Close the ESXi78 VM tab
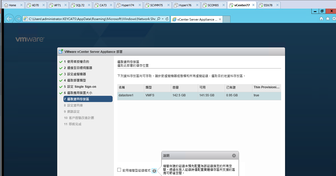The height and width of the screenshot is (176, 336). (x=277, y=5)
